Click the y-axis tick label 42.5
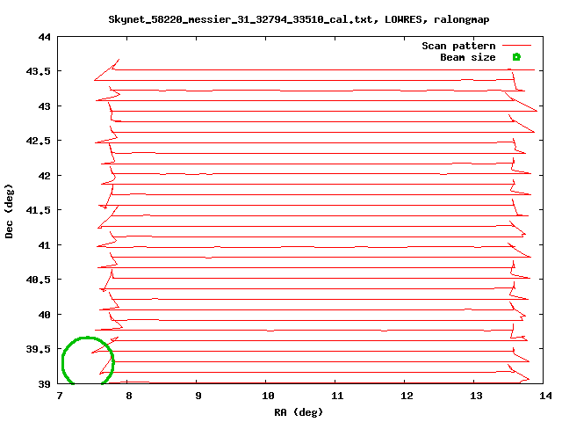 (x=39, y=141)
